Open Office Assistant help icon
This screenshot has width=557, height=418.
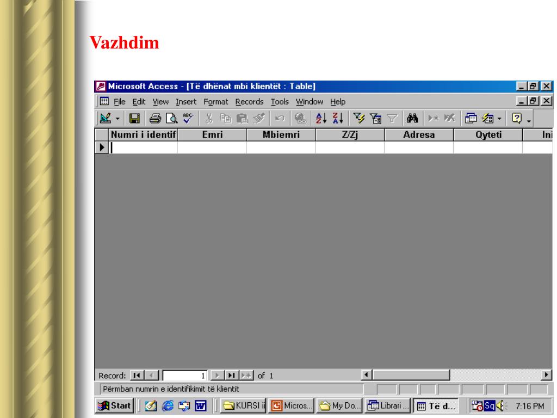click(x=517, y=118)
